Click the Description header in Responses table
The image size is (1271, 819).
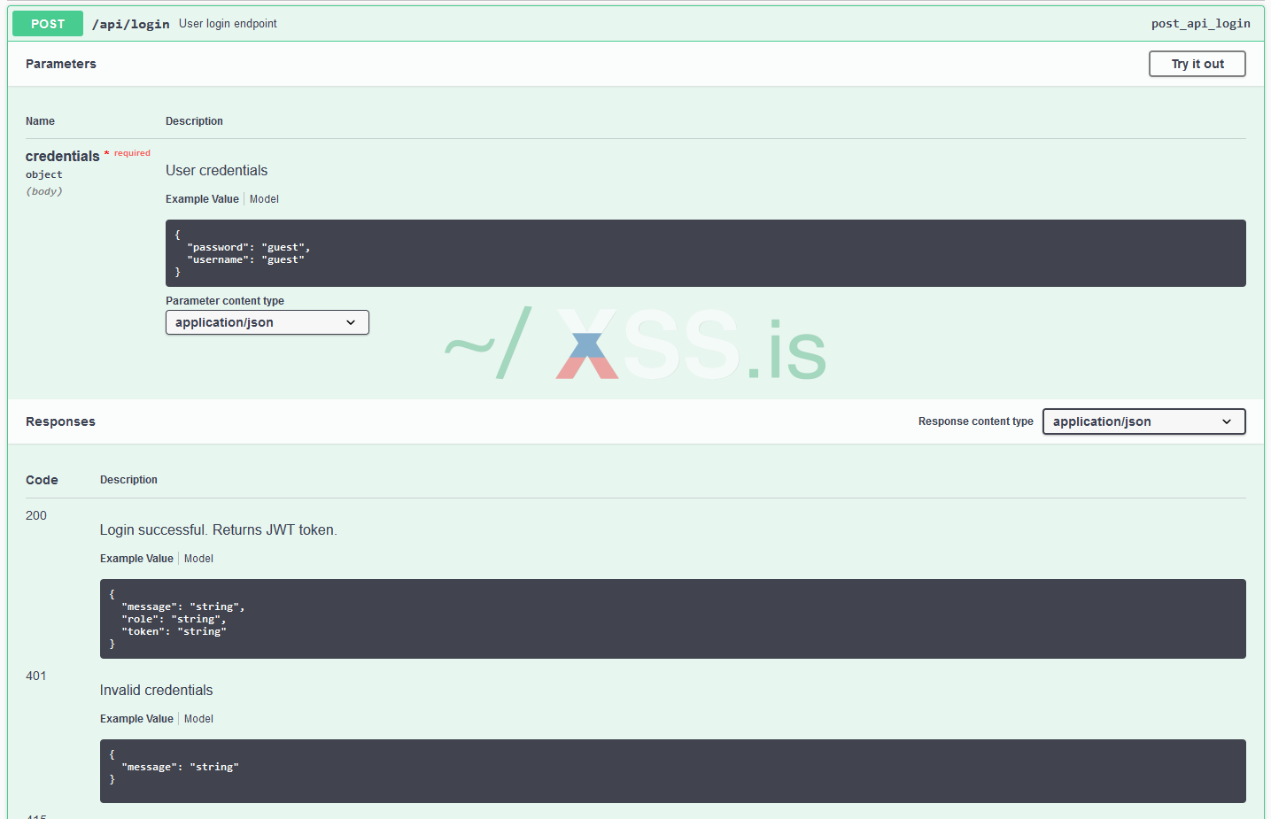(x=128, y=480)
